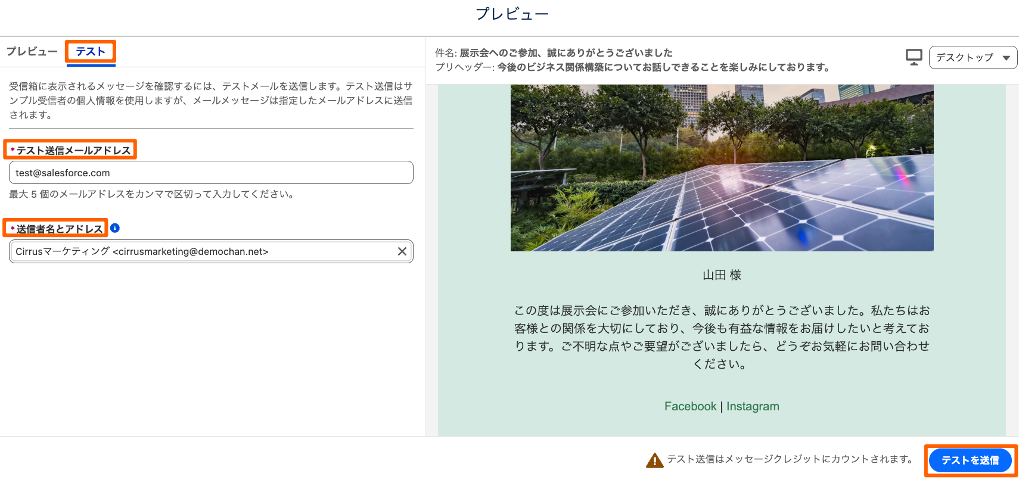Image resolution: width=1019 pixels, height=483 pixels.
Task: Click the 送信者名とアドレス sender field
Action: [x=211, y=251]
